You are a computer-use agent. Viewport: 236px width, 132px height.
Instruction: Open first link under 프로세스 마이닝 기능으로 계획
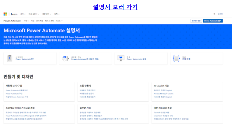click(x=26, y=112)
